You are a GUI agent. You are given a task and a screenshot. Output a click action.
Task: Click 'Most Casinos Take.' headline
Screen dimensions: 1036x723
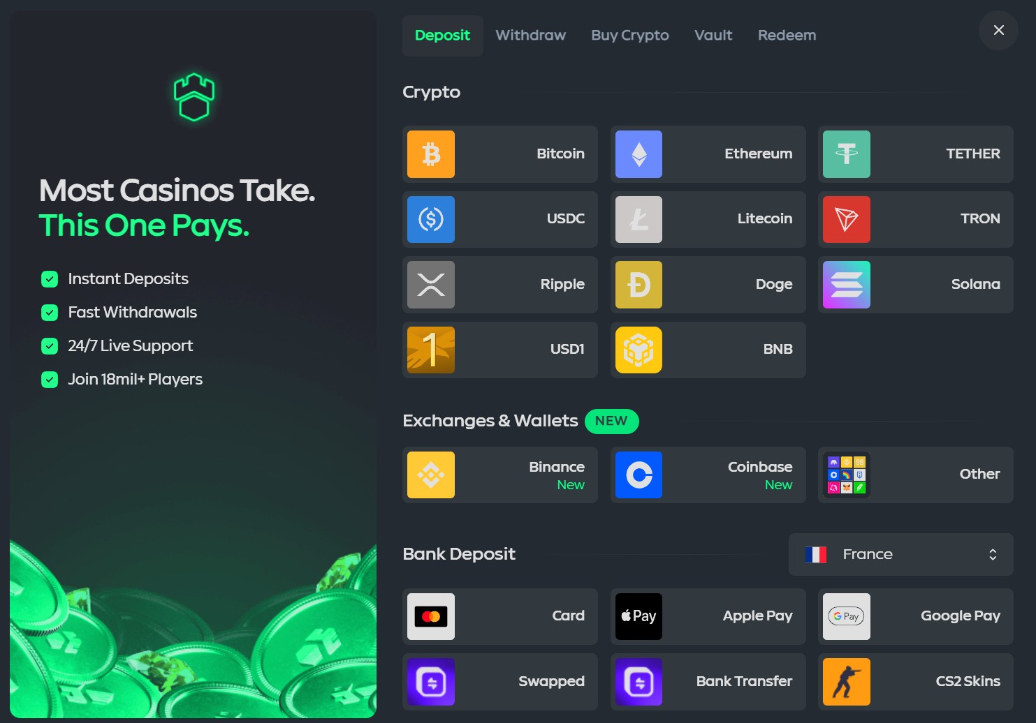point(177,191)
